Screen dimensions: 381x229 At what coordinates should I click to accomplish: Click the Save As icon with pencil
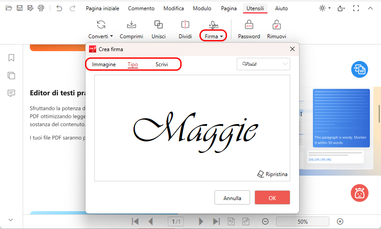click(x=30, y=8)
